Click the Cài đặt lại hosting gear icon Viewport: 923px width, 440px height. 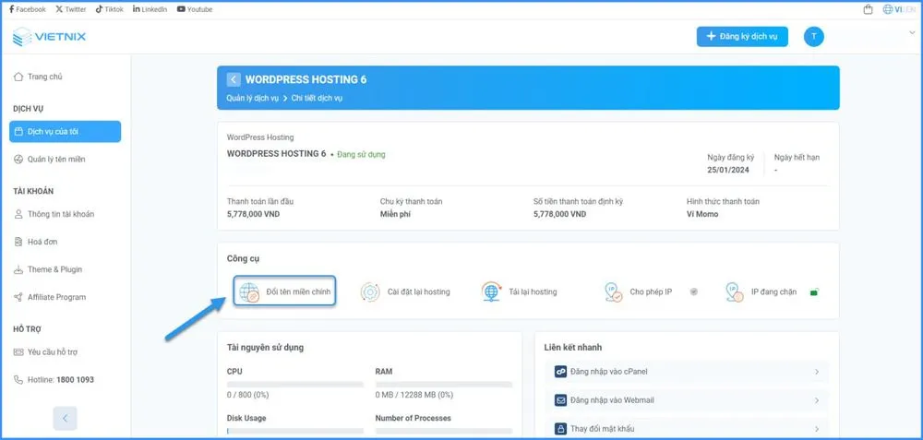(x=369, y=292)
